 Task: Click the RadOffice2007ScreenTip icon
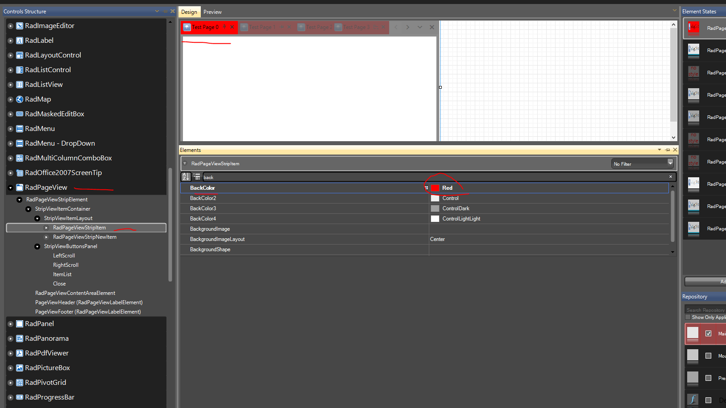20,173
